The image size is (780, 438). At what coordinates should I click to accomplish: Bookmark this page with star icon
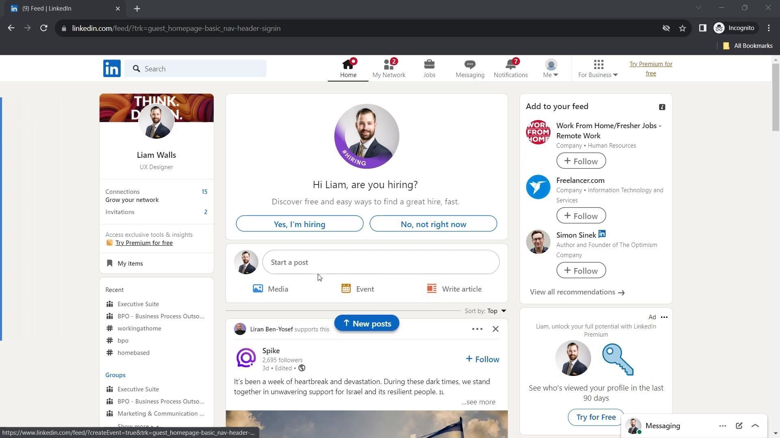click(682, 28)
